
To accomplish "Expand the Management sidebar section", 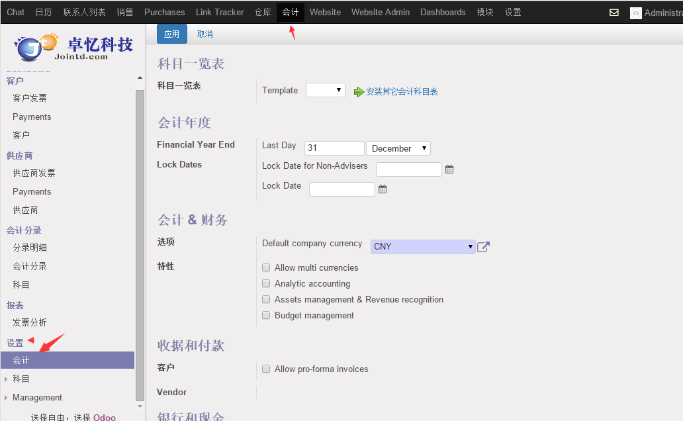I will pos(37,398).
